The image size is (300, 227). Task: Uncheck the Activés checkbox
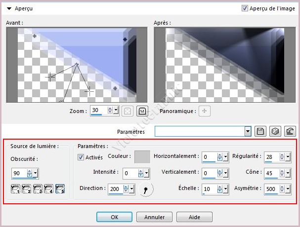[82, 157]
